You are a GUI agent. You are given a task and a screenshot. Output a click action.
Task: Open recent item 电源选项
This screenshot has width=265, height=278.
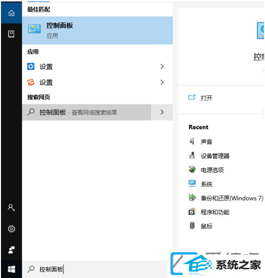click(212, 170)
